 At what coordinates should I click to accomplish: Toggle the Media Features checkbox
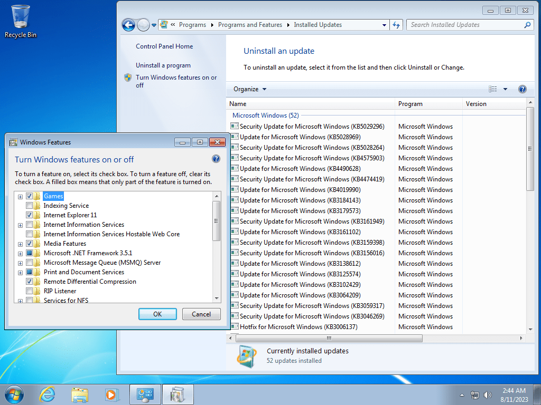(30, 244)
